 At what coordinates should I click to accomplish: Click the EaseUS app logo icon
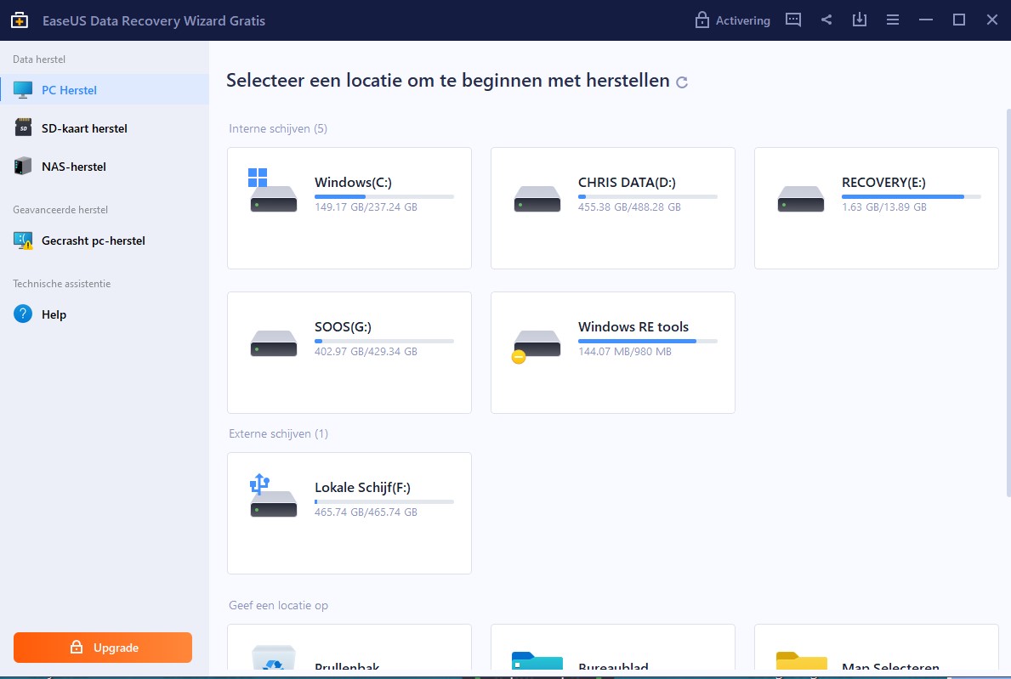[x=20, y=20]
